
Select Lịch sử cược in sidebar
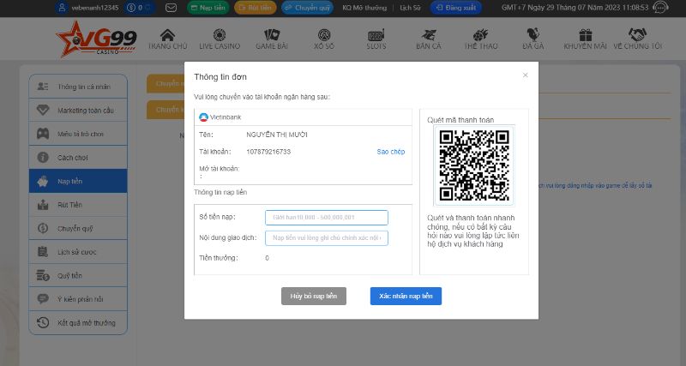(x=78, y=252)
